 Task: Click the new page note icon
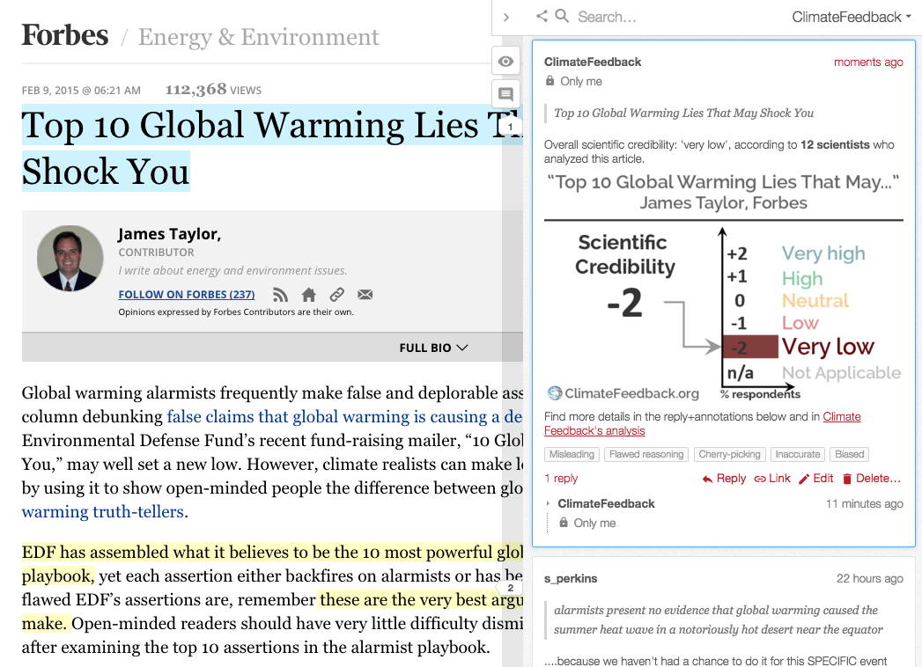point(505,94)
